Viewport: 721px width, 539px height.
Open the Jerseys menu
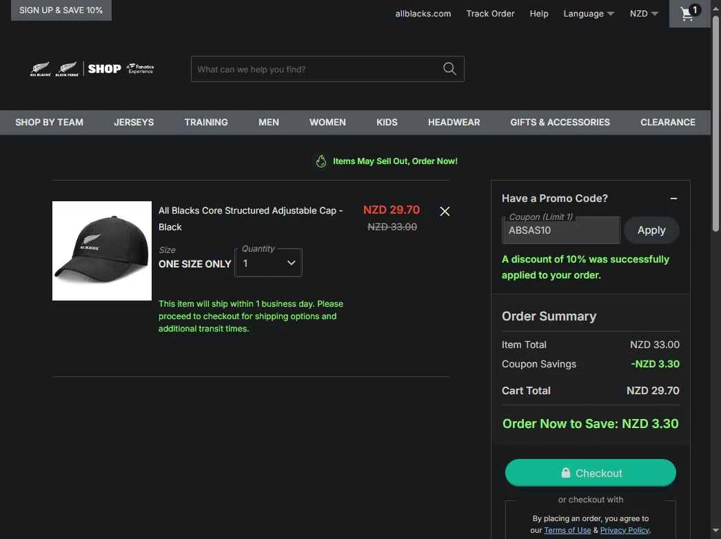pos(134,122)
